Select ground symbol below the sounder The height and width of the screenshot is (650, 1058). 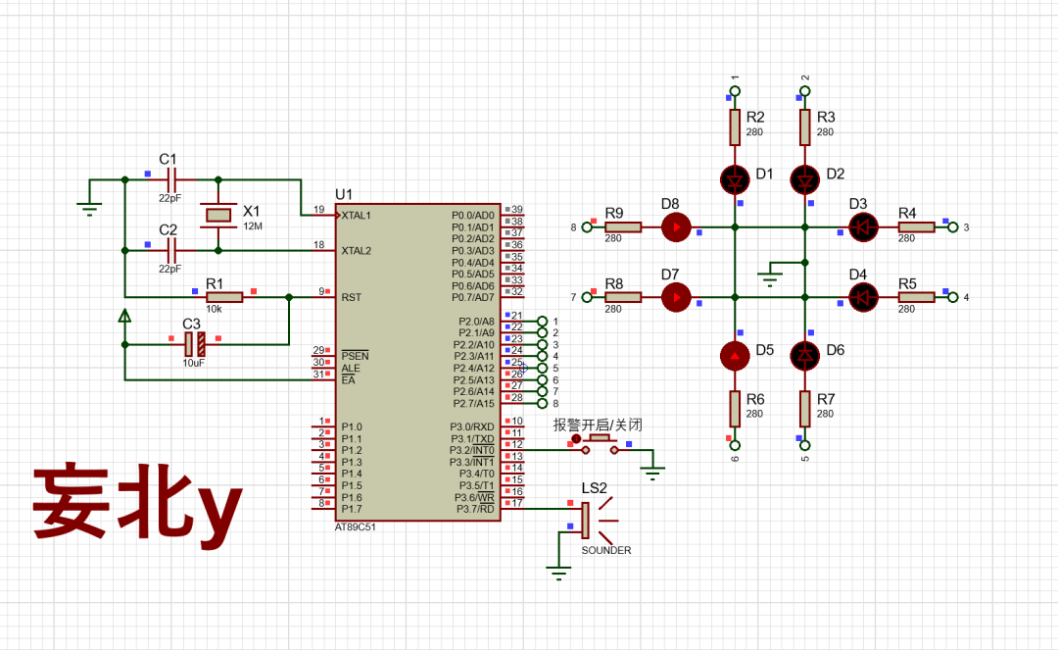pyautogui.click(x=558, y=574)
